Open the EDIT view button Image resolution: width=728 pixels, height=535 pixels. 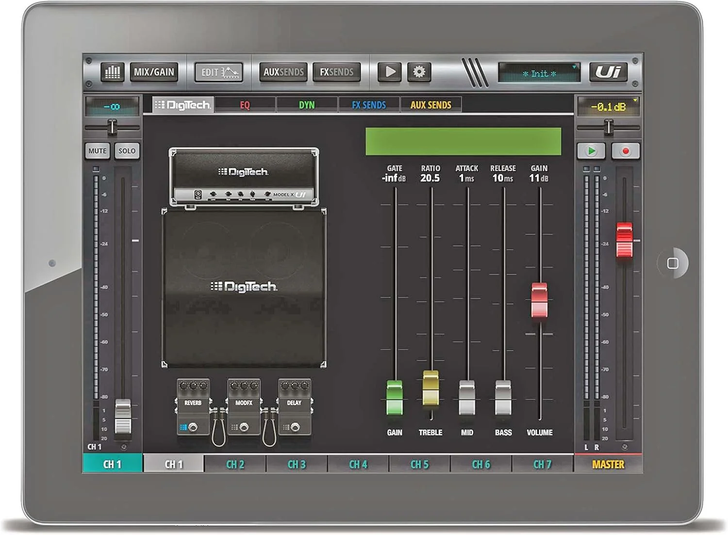219,72
